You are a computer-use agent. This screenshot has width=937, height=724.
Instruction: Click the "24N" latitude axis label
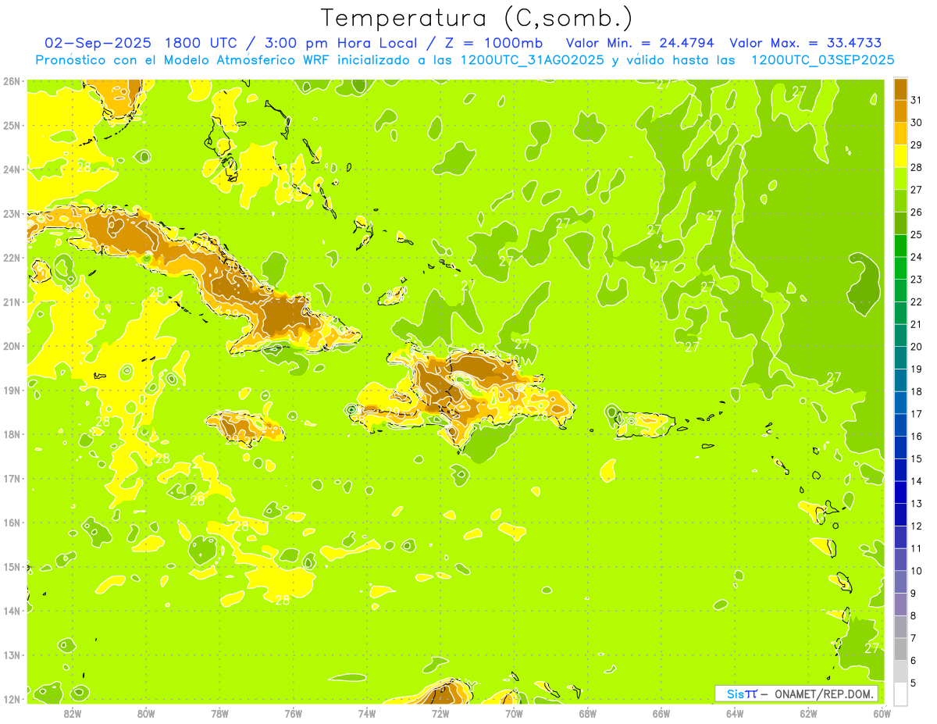(12, 169)
